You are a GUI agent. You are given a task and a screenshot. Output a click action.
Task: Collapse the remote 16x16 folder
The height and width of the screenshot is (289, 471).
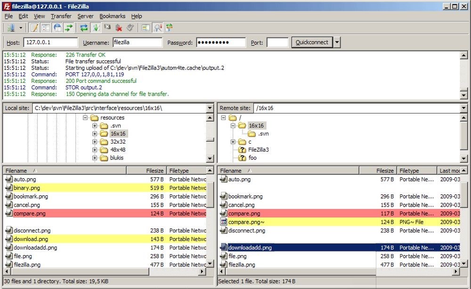click(x=233, y=126)
